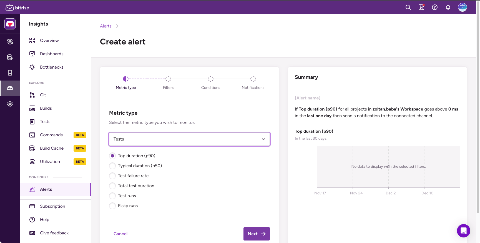Click the search icon in top bar
The image size is (480, 243).
[408, 7]
